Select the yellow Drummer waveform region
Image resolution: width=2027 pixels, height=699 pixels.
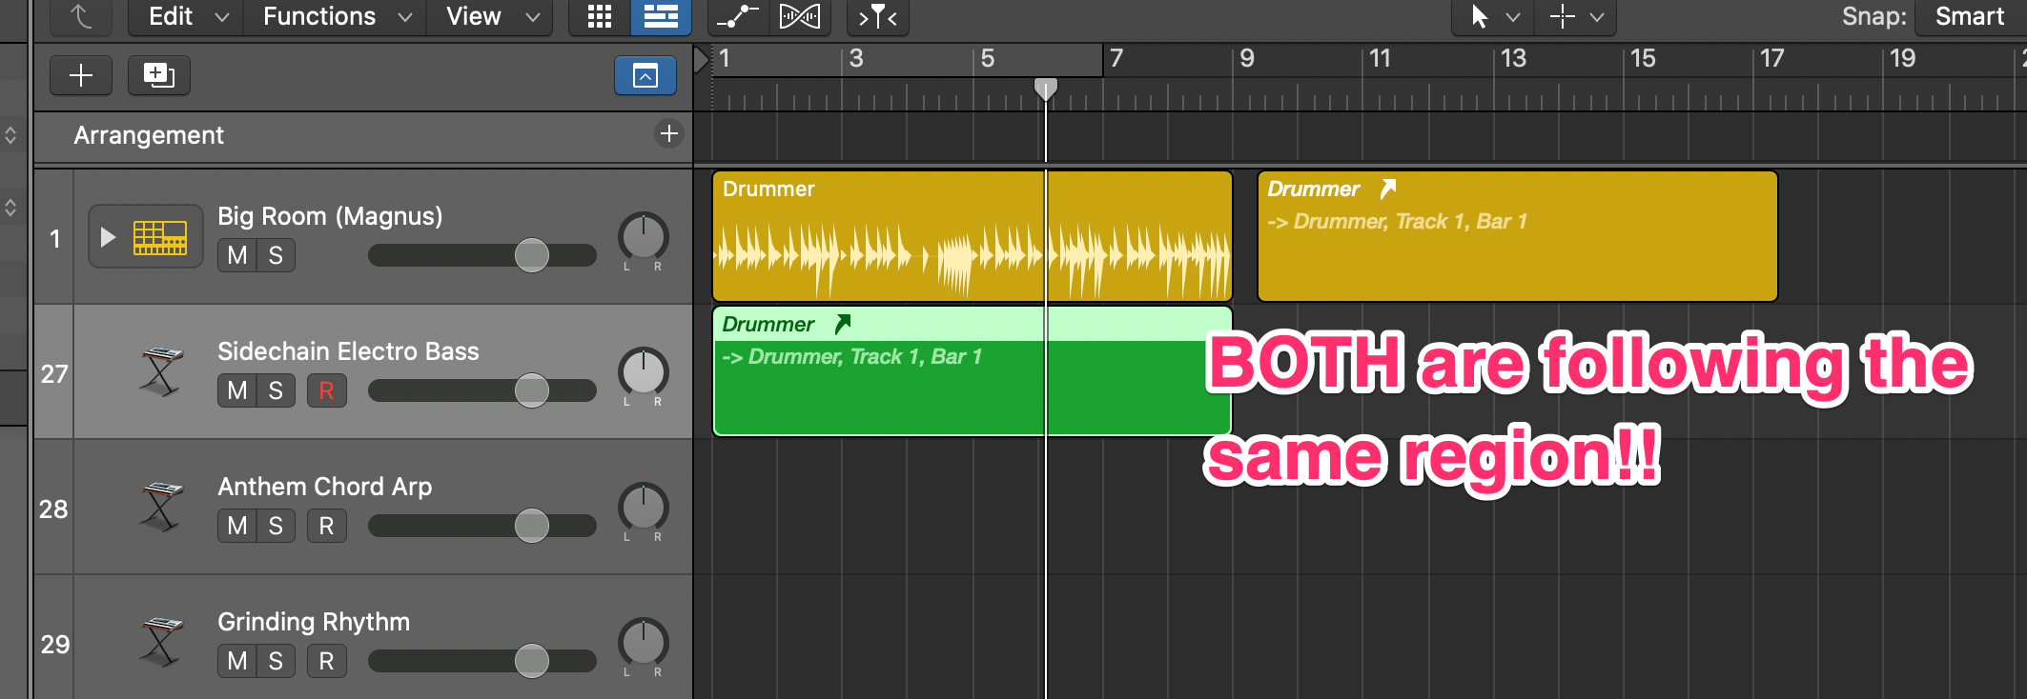(973, 236)
